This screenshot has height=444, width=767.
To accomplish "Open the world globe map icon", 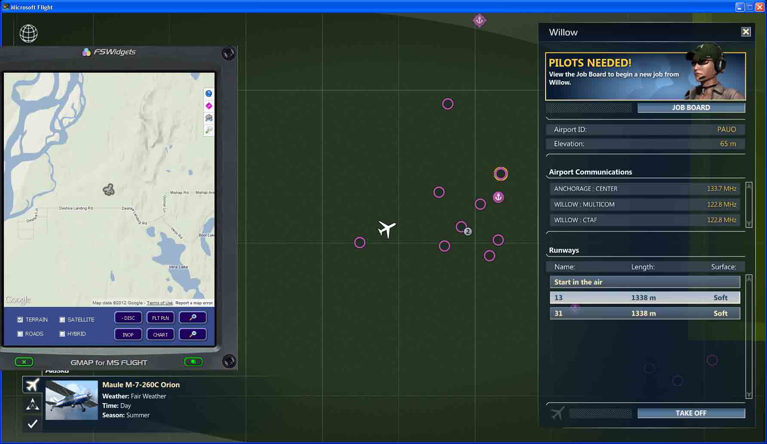I will coord(28,34).
